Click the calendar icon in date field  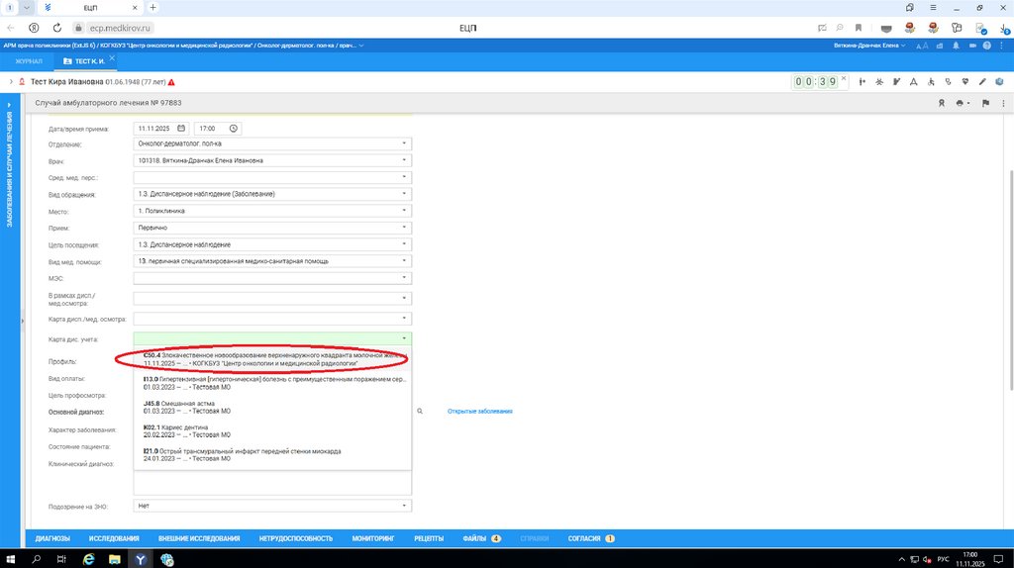click(x=181, y=128)
